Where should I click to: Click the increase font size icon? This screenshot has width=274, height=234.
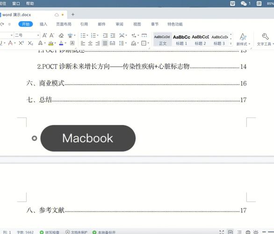[x=44, y=36]
